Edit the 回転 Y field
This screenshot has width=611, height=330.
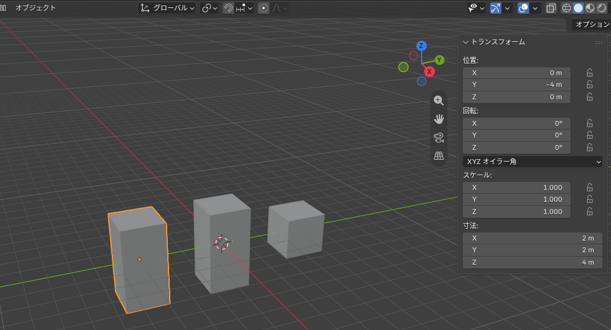(x=517, y=135)
